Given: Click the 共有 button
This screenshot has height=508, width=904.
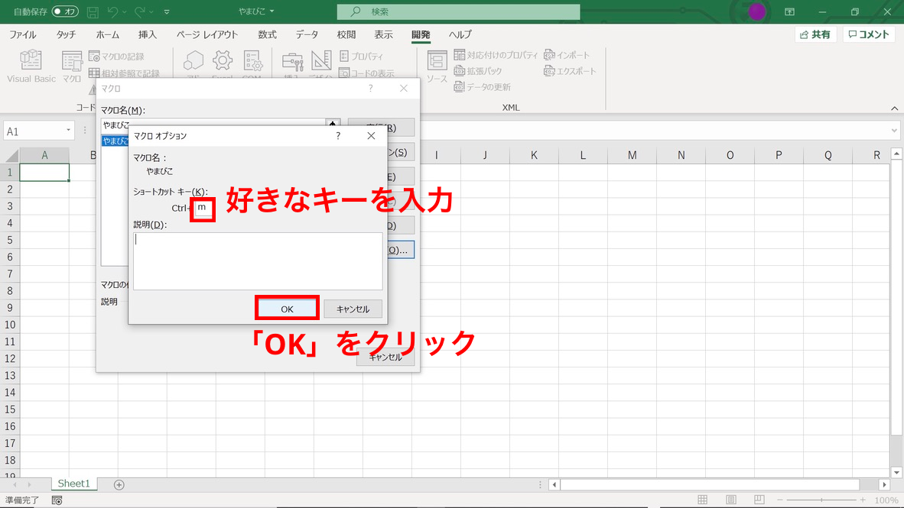Looking at the screenshot, I should click(816, 34).
